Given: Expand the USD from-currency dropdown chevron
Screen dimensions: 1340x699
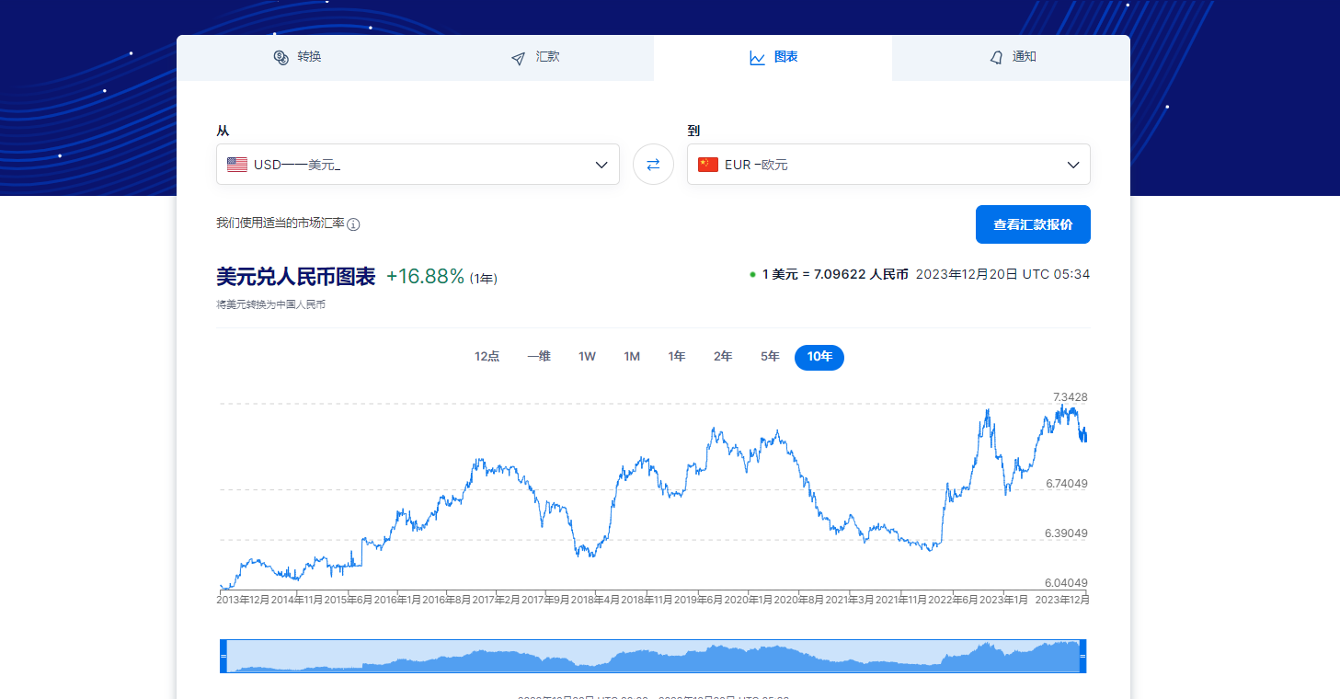Looking at the screenshot, I should (x=601, y=165).
